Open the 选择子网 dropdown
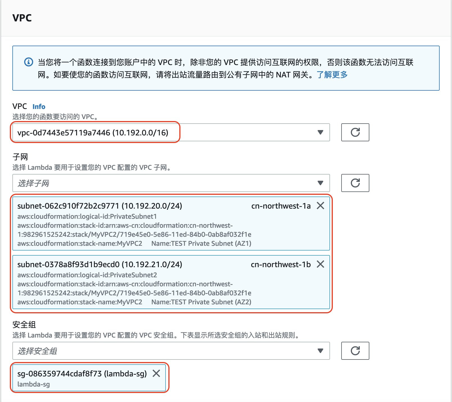The image size is (452, 402). click(171, 183)
